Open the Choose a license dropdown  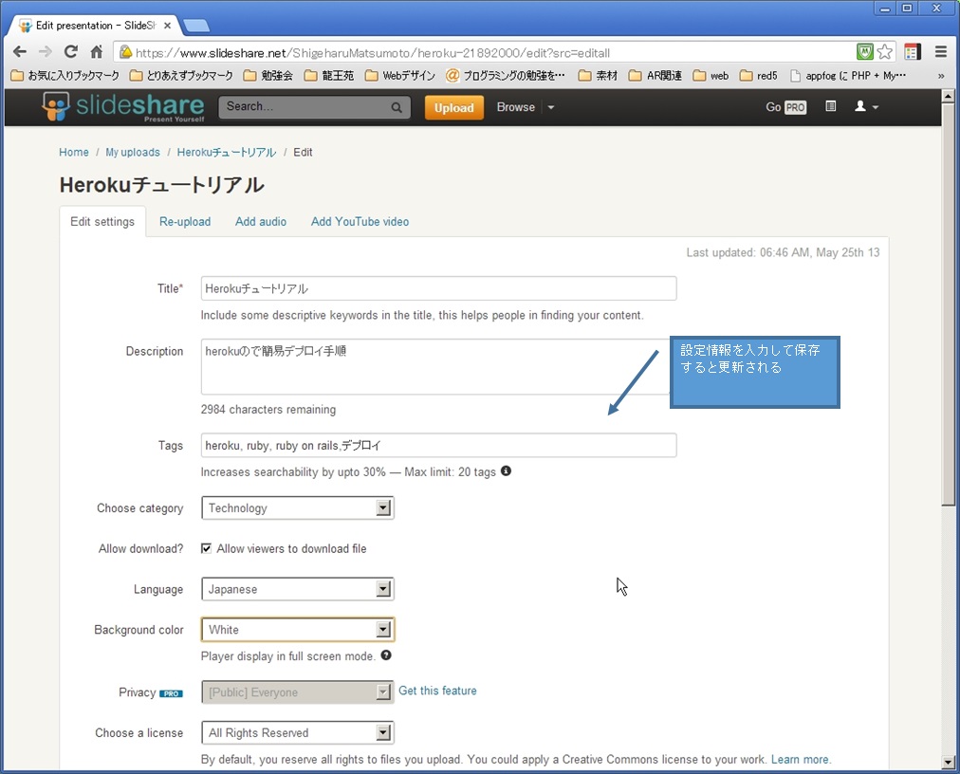298,732
